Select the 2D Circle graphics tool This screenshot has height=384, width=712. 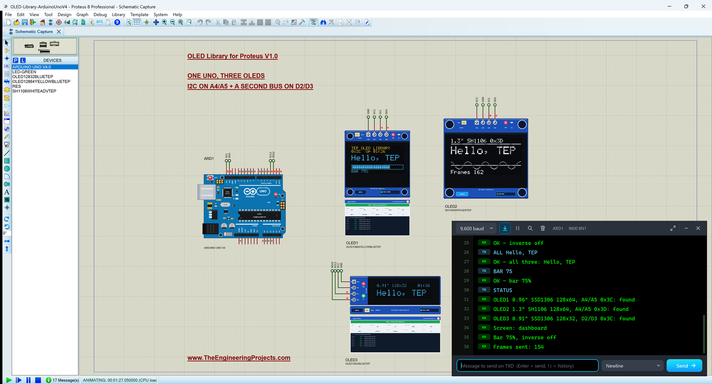click(x=7, y=169)
